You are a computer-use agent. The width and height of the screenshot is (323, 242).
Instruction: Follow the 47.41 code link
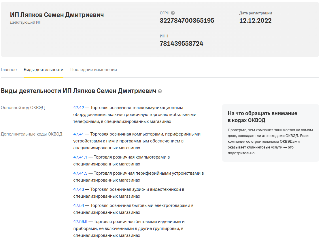coord(79,134)
